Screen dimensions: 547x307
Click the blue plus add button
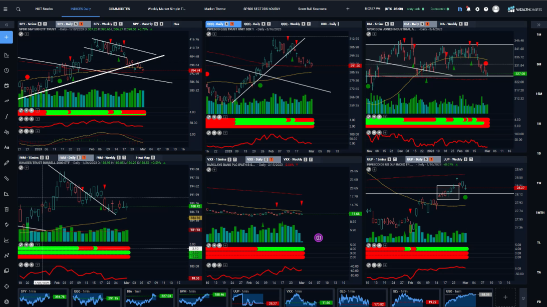pos(7,37)
